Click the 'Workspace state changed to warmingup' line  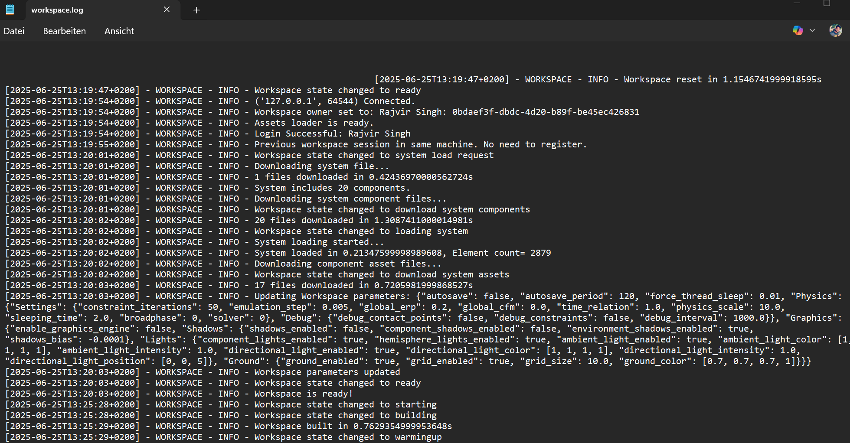348,437
